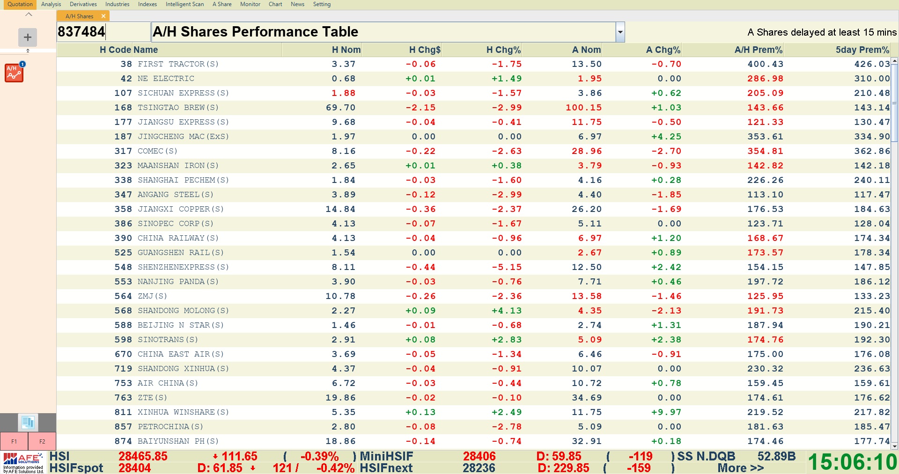The image size is (899, 474).
Task: Select SHANDONG MOLONG(S) row
Action: click(x=473, y=311)
